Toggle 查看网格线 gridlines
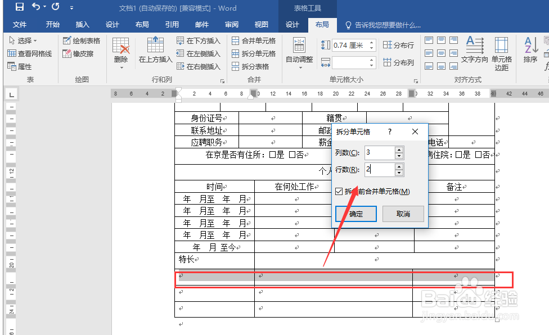The height and width of the screenshot is (335, 549). (x=30, y=53)
